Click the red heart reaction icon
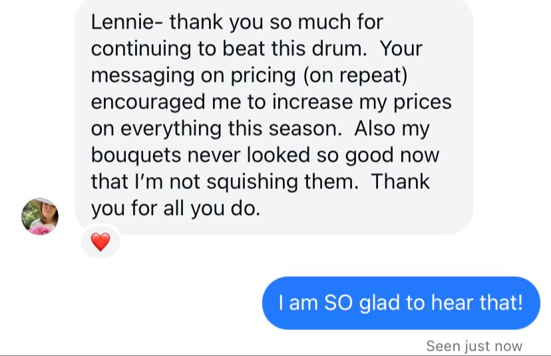The width and height of the screenshot is (551, 356). (100, 242)
